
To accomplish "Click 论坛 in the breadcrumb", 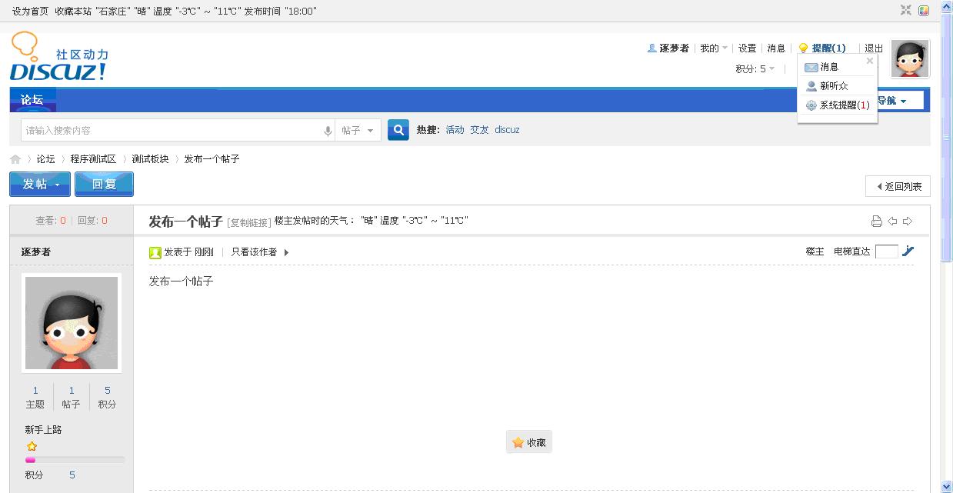I will [46, 159].
